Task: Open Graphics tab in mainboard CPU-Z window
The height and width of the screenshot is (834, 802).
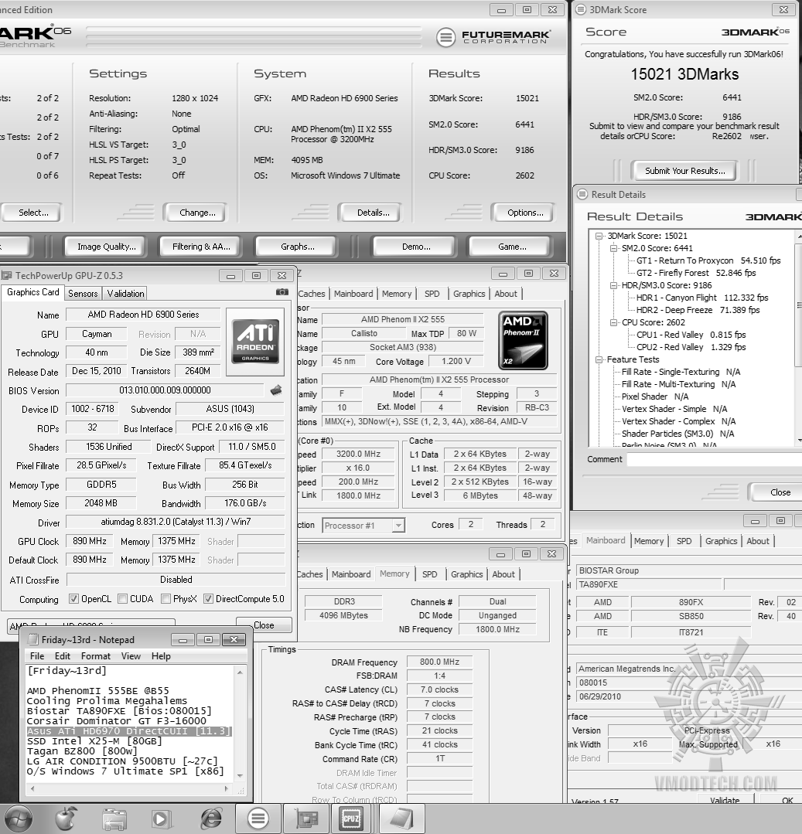Action: 721,541
